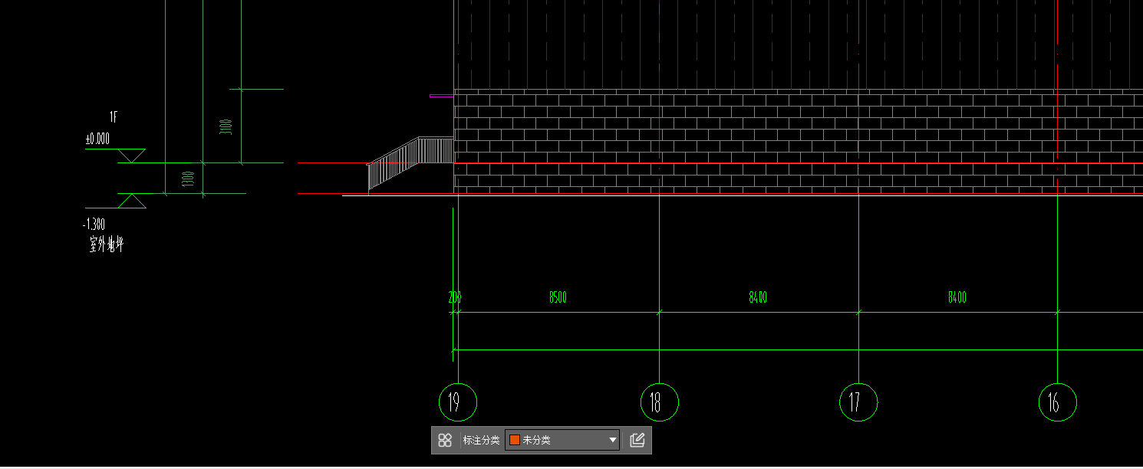Select grid axis bubble 17
Screen dimensions: 1143x469
[x=858, y=402]
